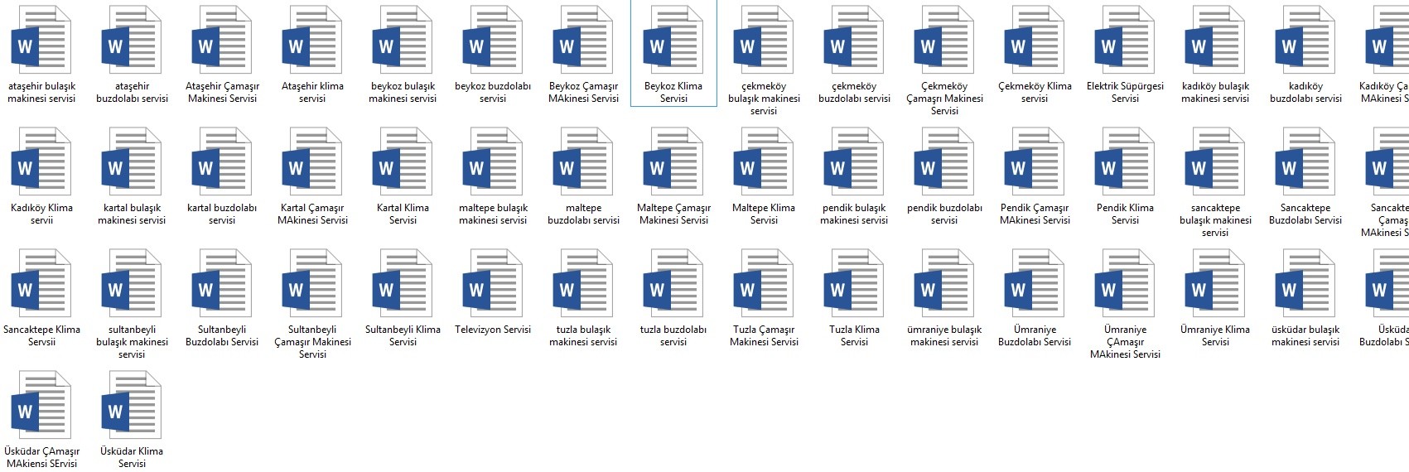Viewport: 1409px width, 472px height.
Task: Click the "Sultanbeyli Buzdolabı Servisi" document icon
Action: (221, 283)
